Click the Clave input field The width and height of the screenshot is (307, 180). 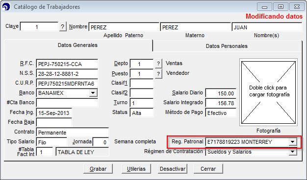39,26
